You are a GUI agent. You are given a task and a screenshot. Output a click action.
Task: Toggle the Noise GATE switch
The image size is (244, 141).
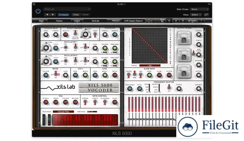pyautogui.click(x=56, y=73)
